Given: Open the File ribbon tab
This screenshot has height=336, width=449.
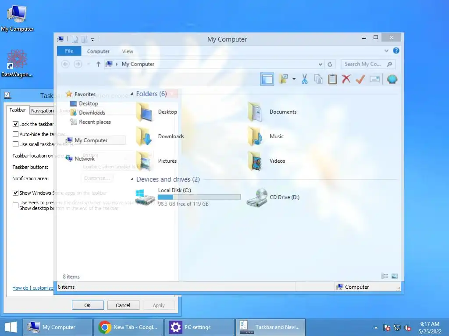Looking at the screenshot, I should [69, 51].
